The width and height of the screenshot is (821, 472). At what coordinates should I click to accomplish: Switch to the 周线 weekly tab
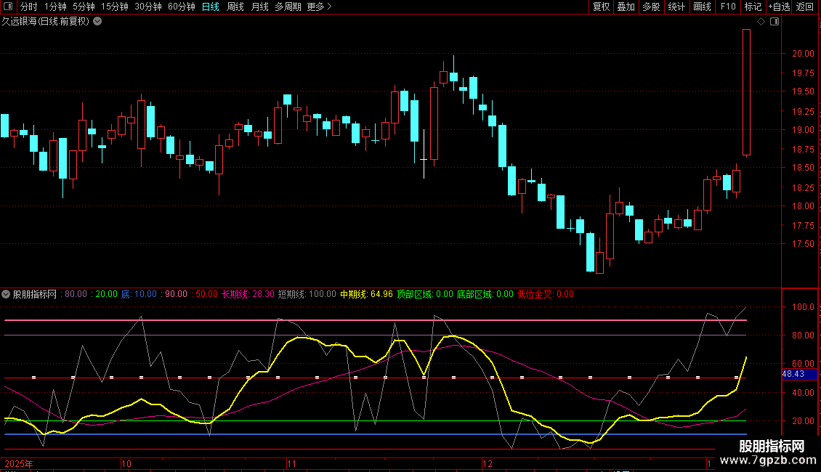pyautogui.click(x=235, y=7)
